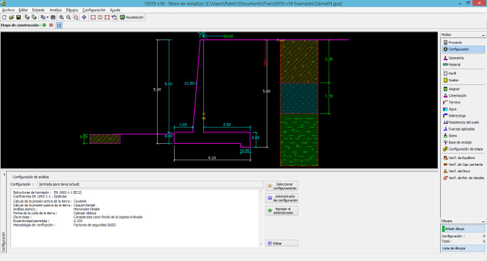Open the paste dropdown arrow in toolbar
Viewport: 487px width, 261px height.
(x=47, y=17)
